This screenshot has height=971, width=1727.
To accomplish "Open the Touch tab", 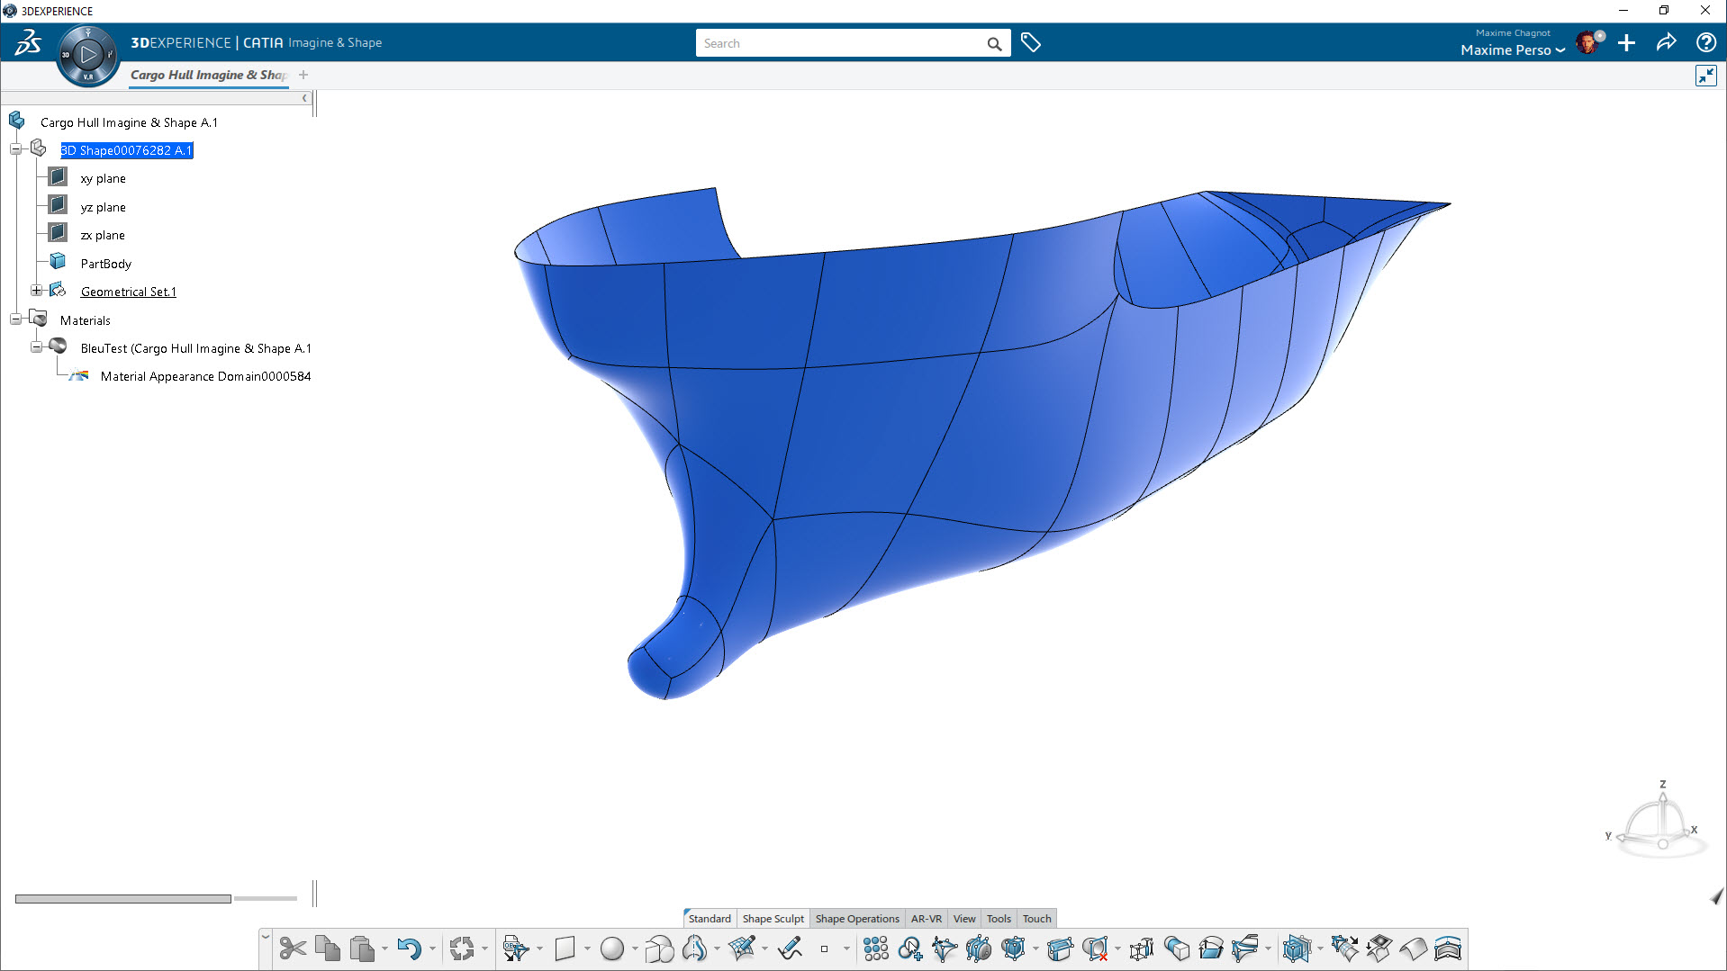I will (x=1036, y=919).
